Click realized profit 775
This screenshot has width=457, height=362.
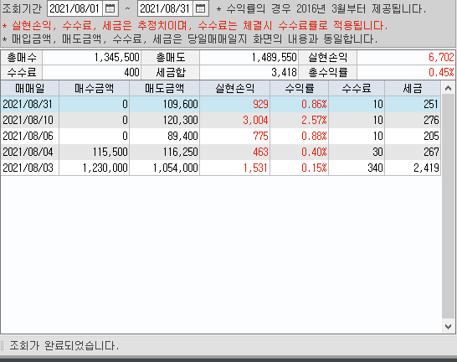coord(260,136)
